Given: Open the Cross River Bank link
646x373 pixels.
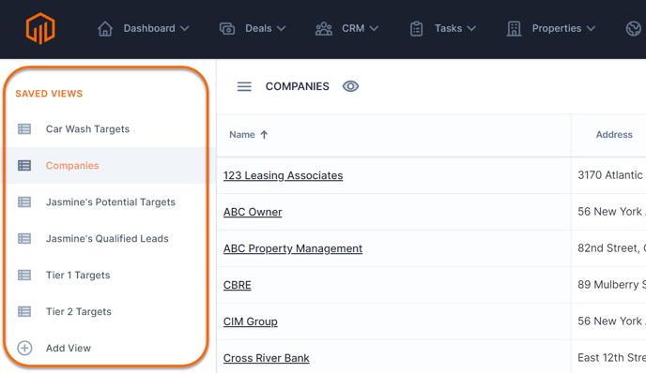Looking at the screenshot, I should coord(266,358).
